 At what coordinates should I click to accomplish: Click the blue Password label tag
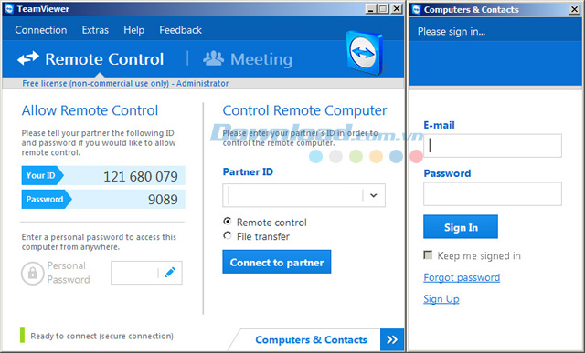46,199
